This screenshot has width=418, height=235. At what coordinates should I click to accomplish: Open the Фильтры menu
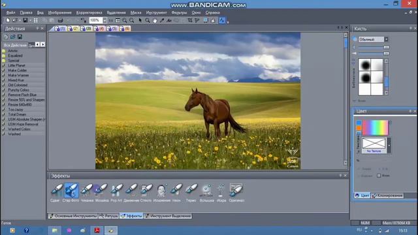[179, 12]
